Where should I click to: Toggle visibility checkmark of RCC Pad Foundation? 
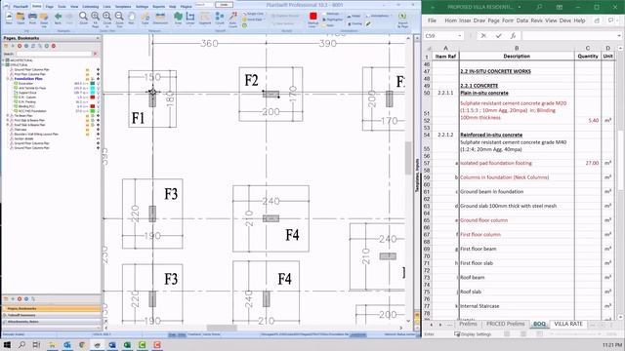click(x=98, y=111)
